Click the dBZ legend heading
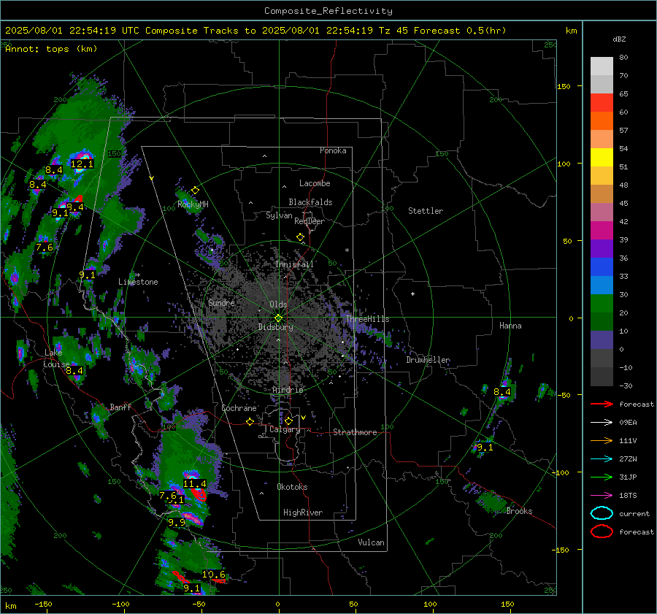 tap(619, 39)
